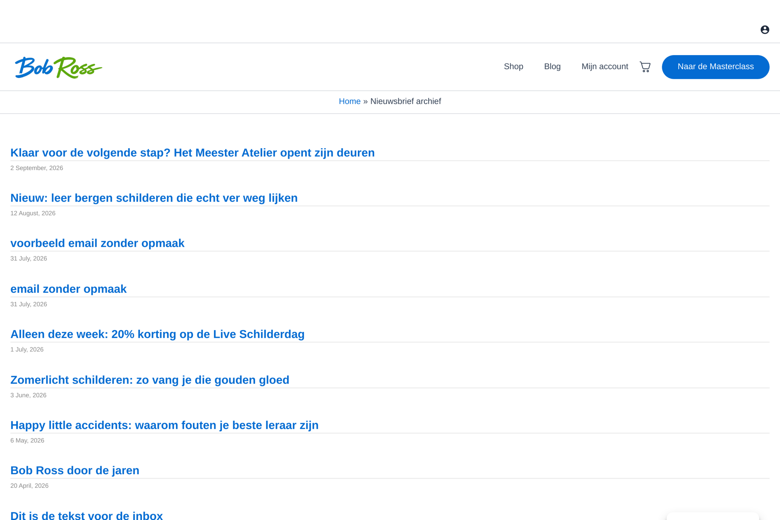Click the date 1 July, 2026
The width and height of the screenshot is (780, 520).
[27, 349]
